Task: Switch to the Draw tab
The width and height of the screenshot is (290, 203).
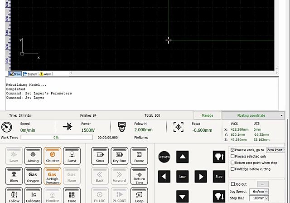Action: (x=15, y=74)
